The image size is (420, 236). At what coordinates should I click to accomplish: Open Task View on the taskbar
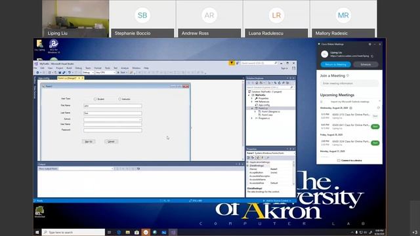tap(109, 232)
